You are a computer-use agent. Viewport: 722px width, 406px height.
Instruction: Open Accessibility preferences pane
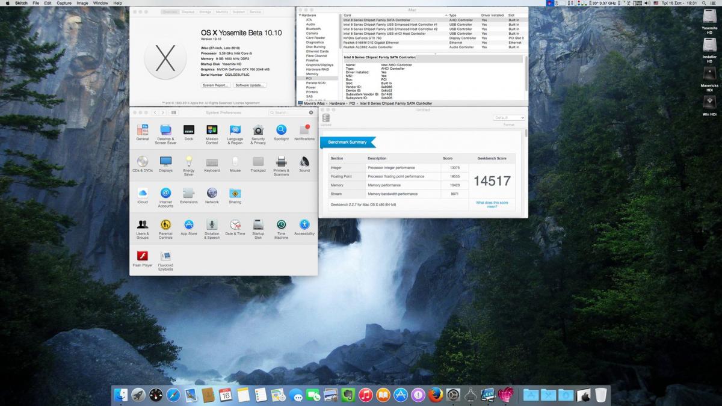(x=304, y=227)
